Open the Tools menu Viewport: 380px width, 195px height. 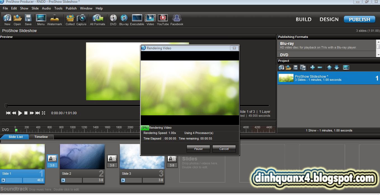click(58, 8)
